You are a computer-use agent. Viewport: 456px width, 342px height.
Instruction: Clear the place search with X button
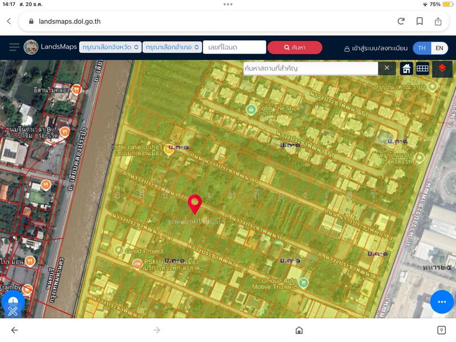386,68
